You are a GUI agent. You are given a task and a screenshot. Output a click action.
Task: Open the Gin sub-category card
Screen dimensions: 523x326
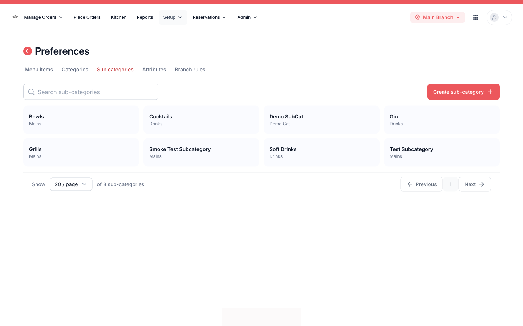pyautogui.click(x=442, y=120)
